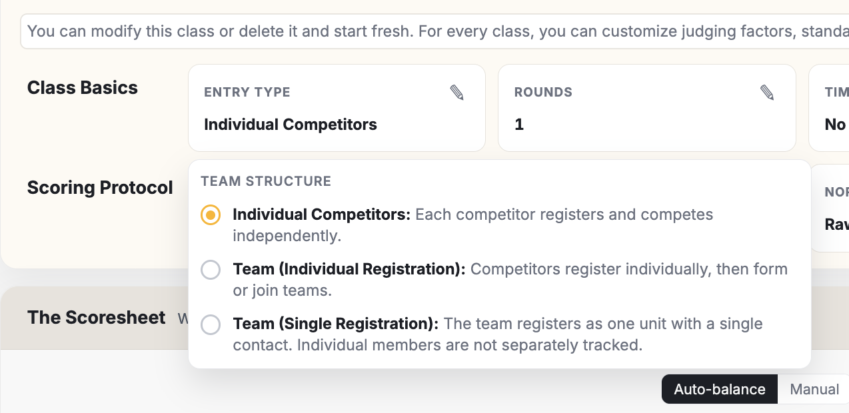Open the partially visible card showing Raw
849x413 pixels.
click(x=830, y=208)
